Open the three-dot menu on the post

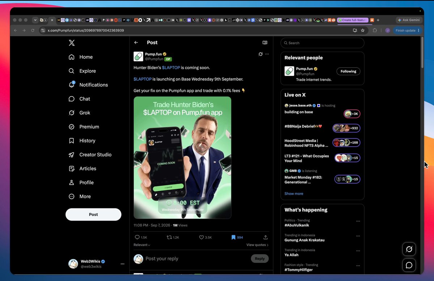267,54
